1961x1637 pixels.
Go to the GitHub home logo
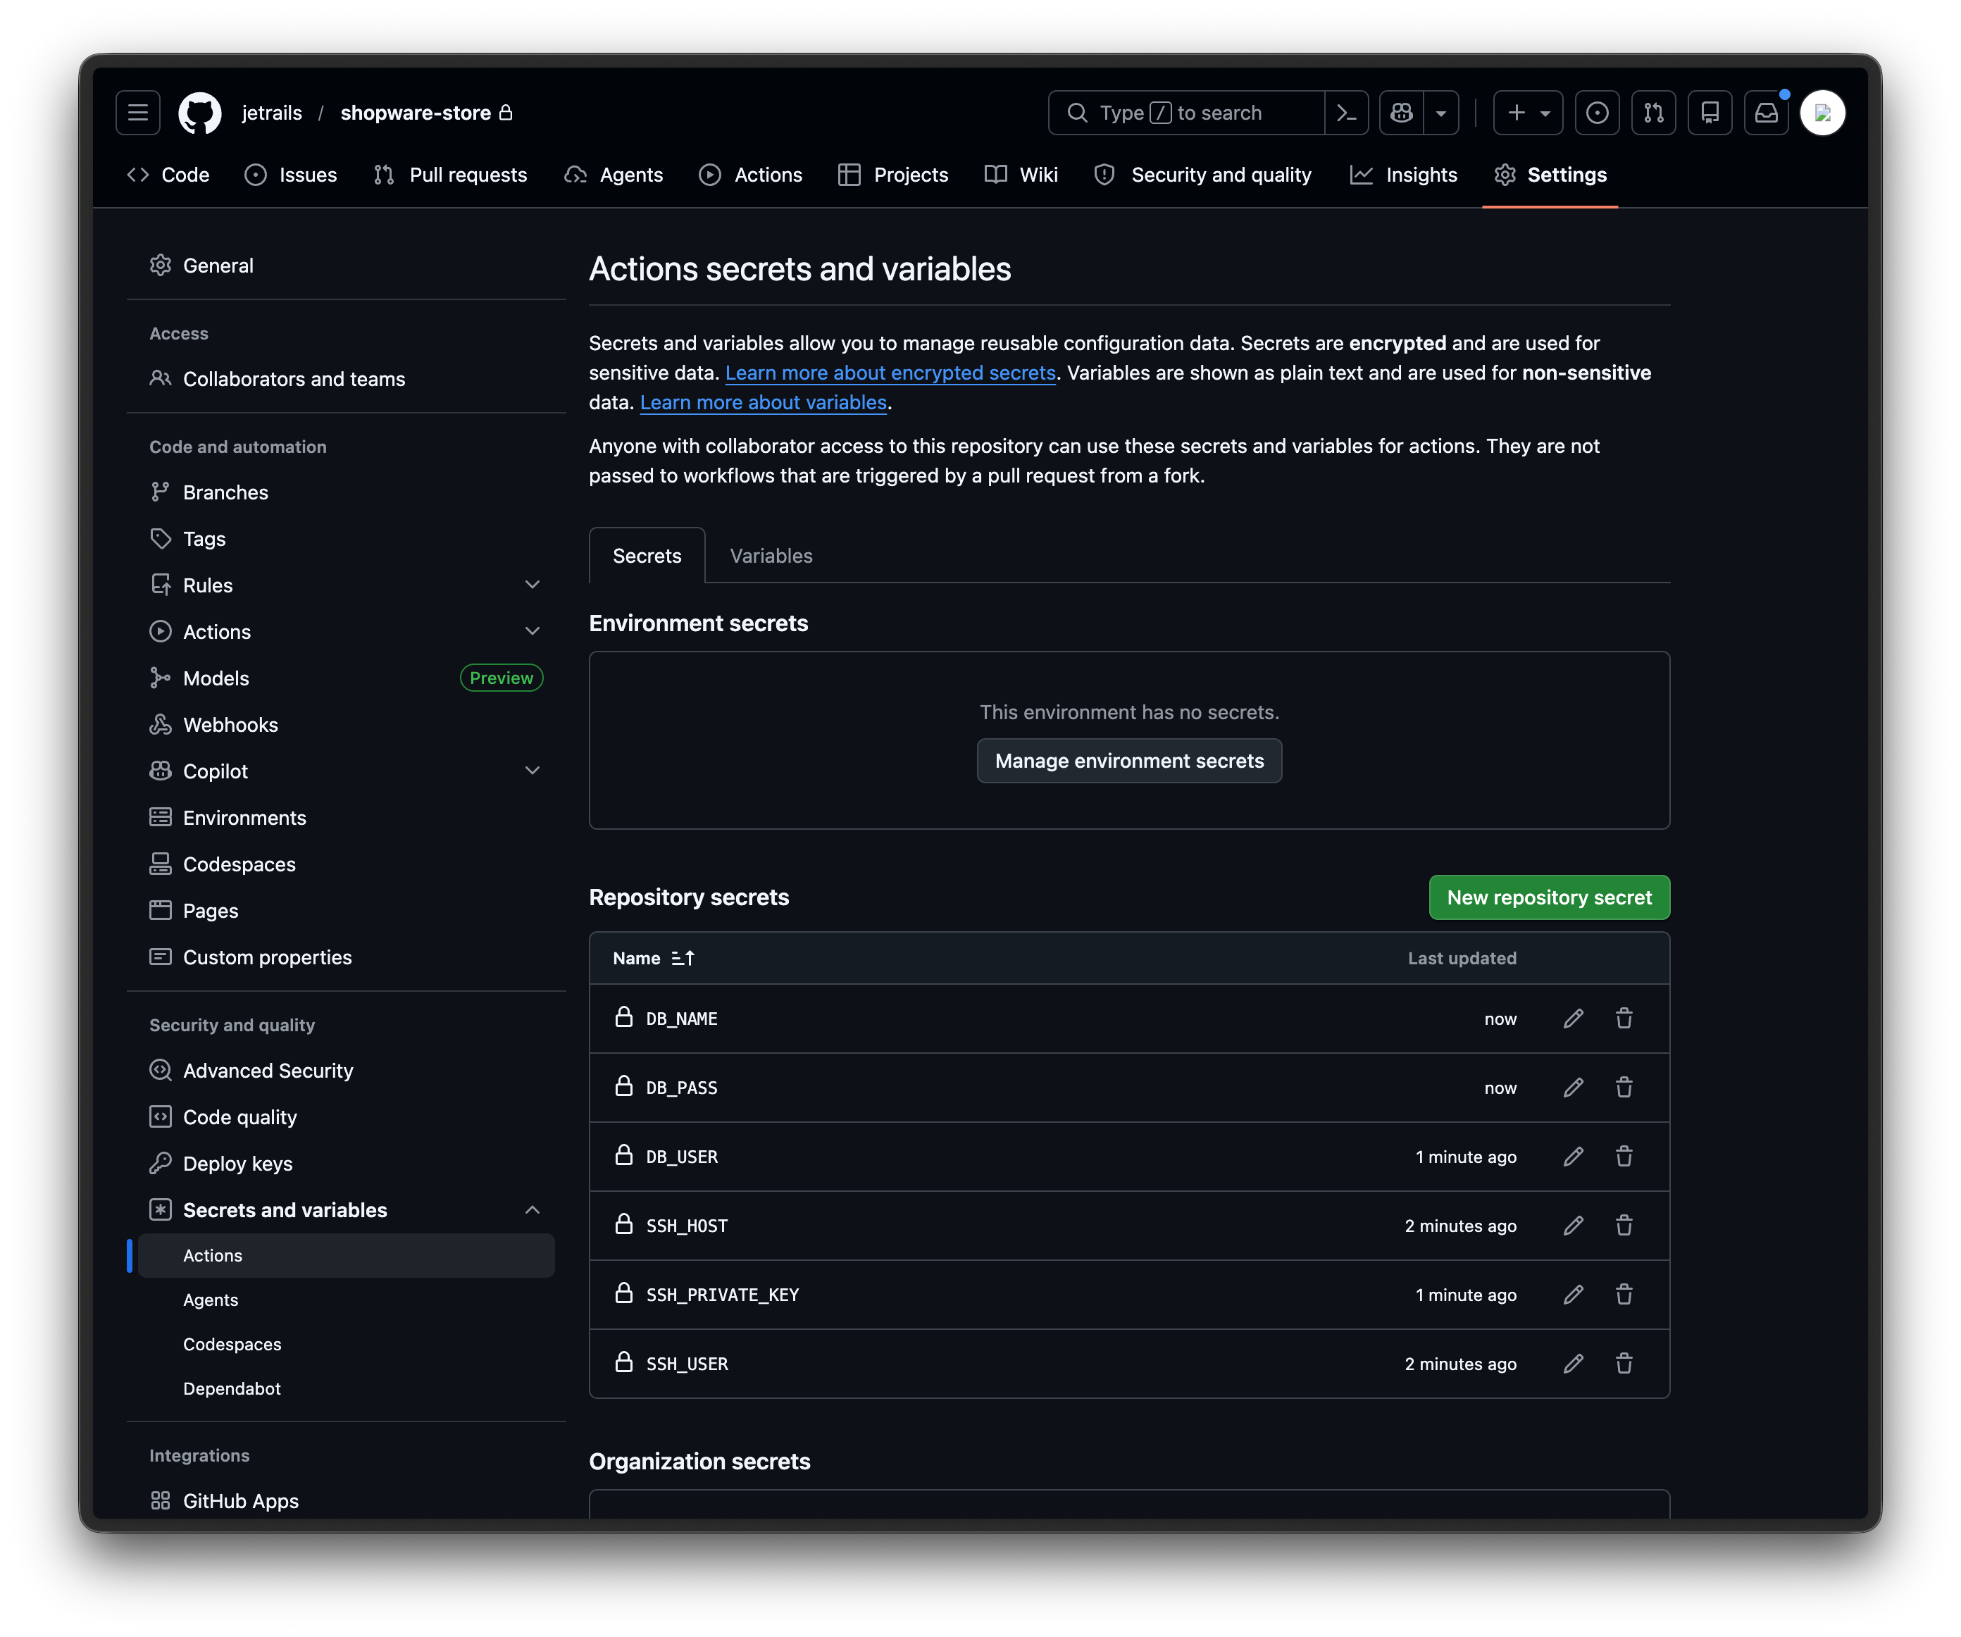coord(200,113)
